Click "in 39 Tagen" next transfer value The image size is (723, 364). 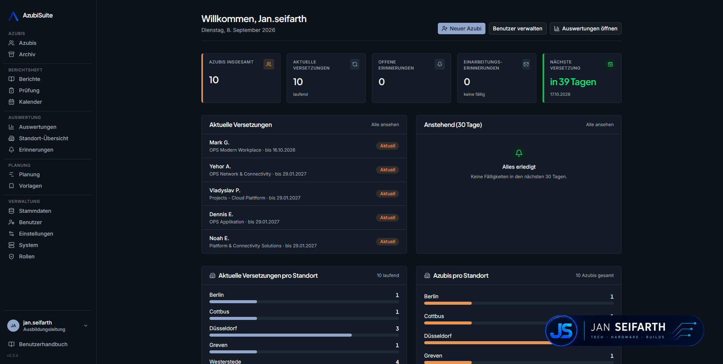click(x=573, y=82)
